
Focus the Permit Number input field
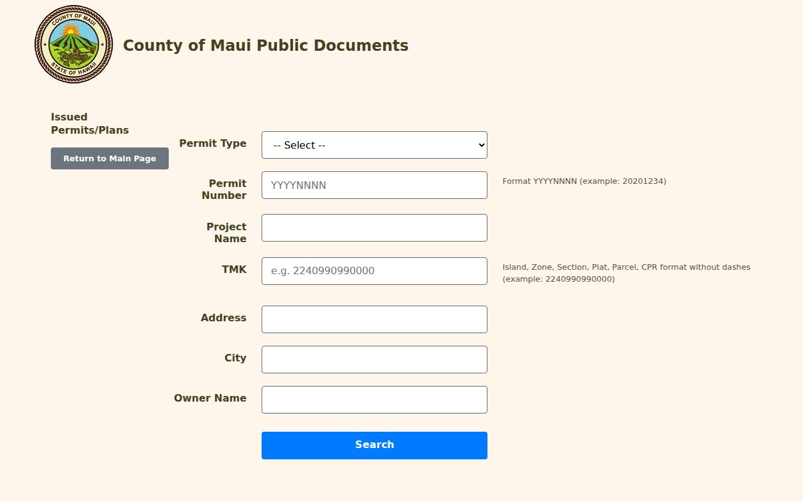(375, 185)
